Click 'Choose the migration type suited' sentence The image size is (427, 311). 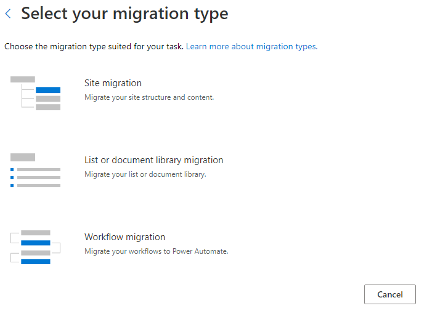point(94,47)
